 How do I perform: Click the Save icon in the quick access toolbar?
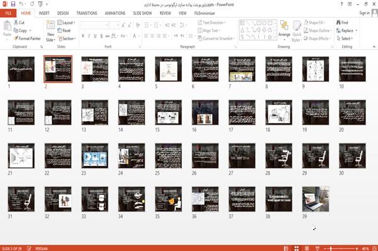[x=13, y=4]
